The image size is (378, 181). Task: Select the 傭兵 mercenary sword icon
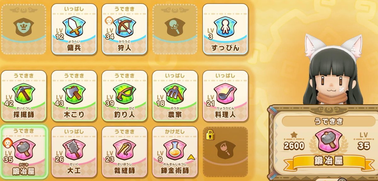point(74,27)
